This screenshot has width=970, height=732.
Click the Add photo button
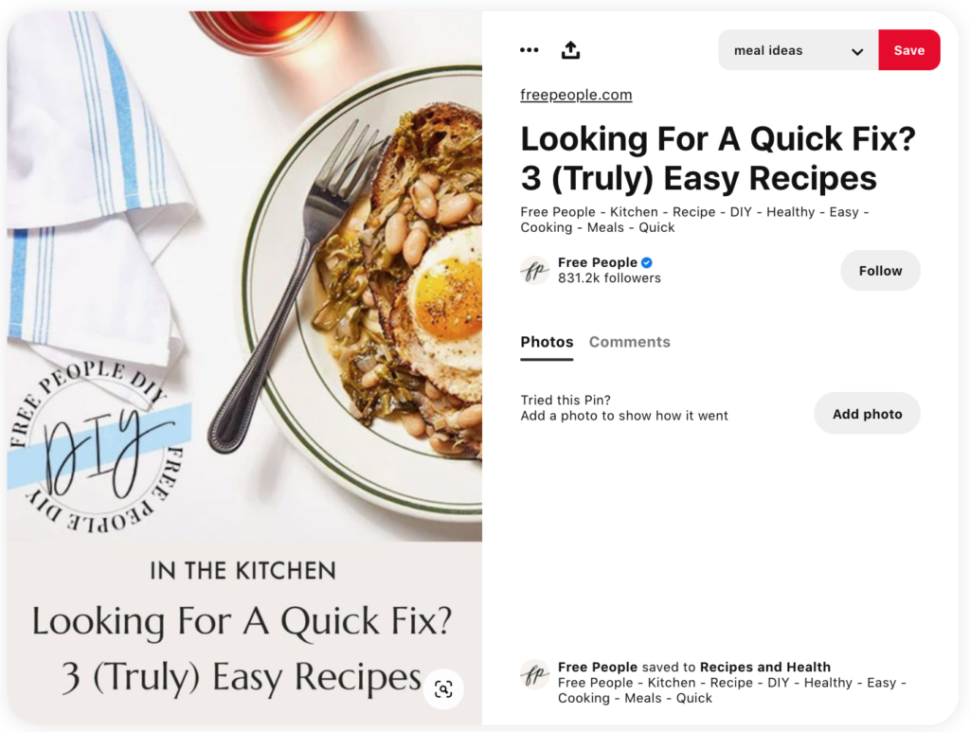point(867,414)
